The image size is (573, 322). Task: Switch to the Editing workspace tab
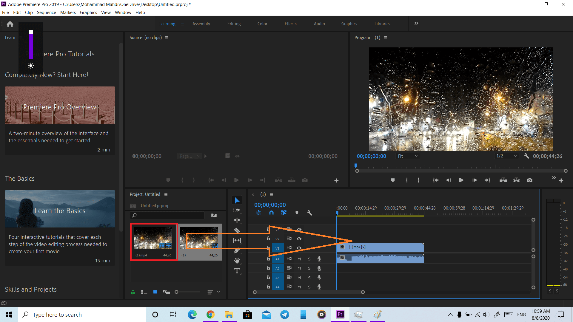(x=234, y=24)
